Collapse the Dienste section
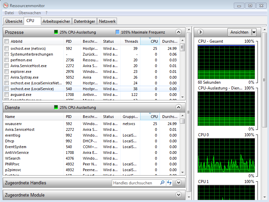269x202 pixels. pos(178,107)
